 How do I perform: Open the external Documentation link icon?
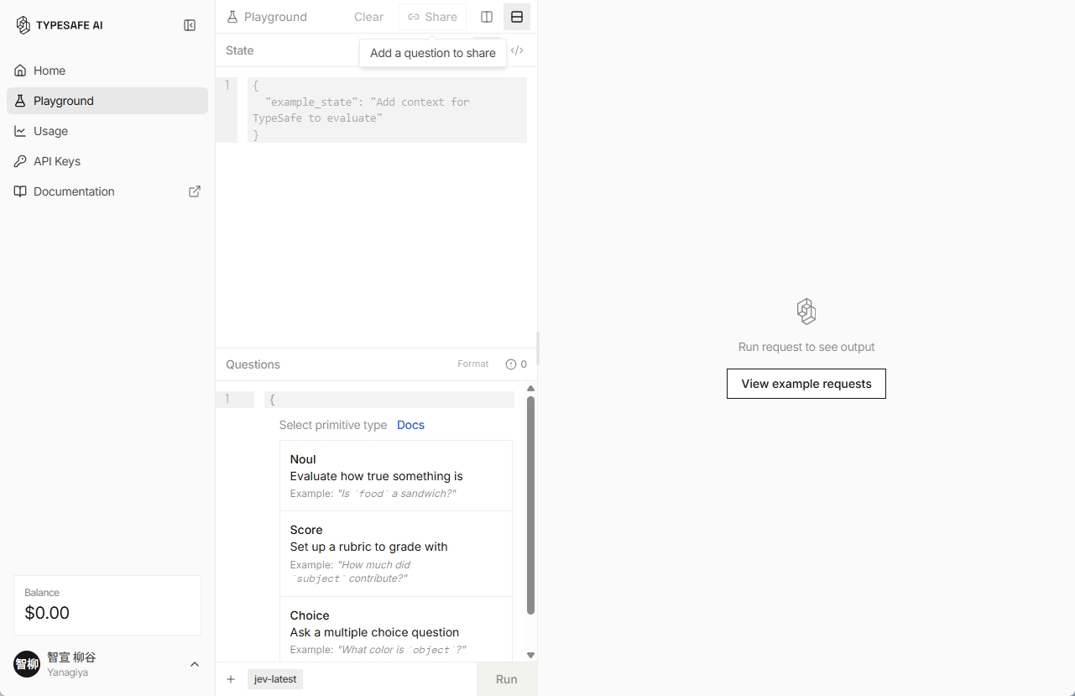coord(195,191)
